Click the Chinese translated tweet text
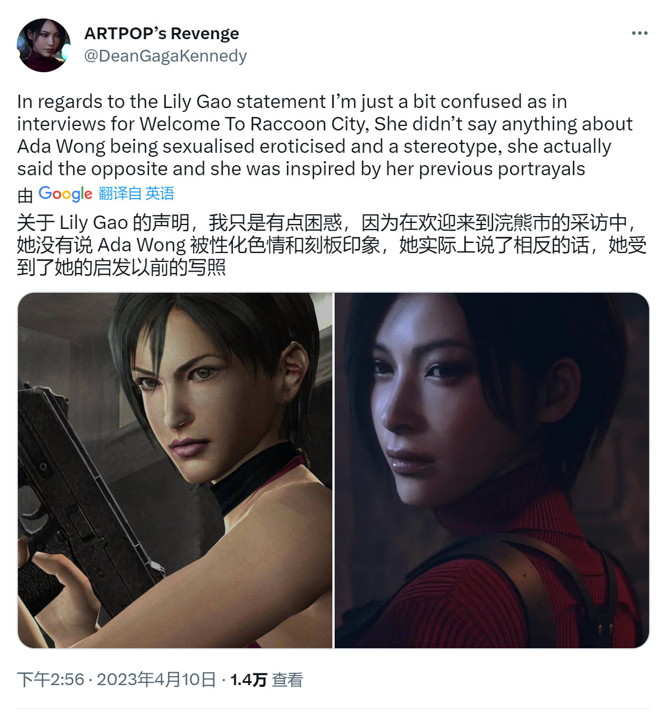The image size is (667, 712). pos(332,245)
